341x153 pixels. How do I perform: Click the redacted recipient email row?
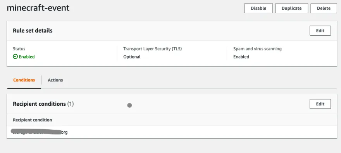pos(172,132)
